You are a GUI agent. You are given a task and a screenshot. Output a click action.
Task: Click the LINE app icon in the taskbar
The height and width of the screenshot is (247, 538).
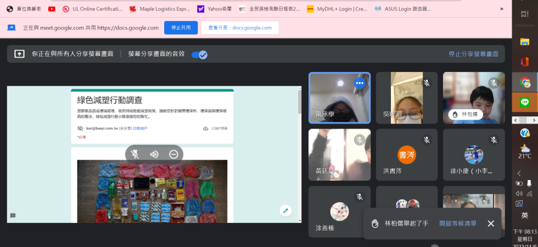pos(525,102)
